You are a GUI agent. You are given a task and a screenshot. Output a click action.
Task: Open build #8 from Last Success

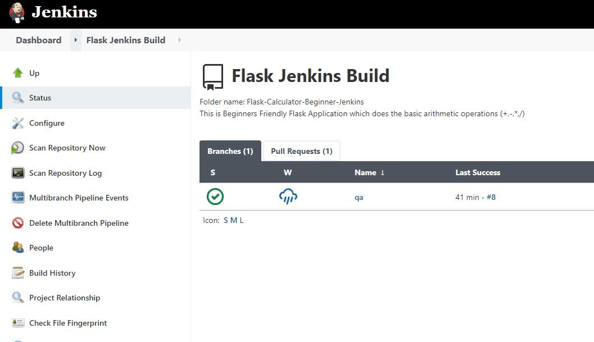coord(492,197)
